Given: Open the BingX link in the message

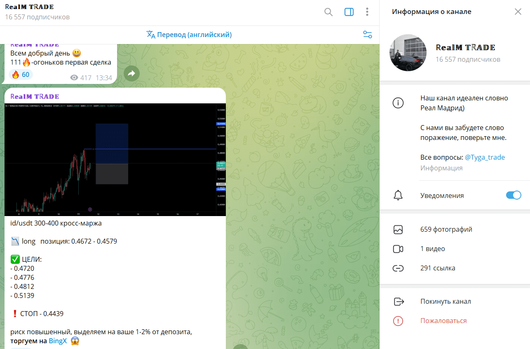Looking at the screenshot, I should (x=58, y=341).
